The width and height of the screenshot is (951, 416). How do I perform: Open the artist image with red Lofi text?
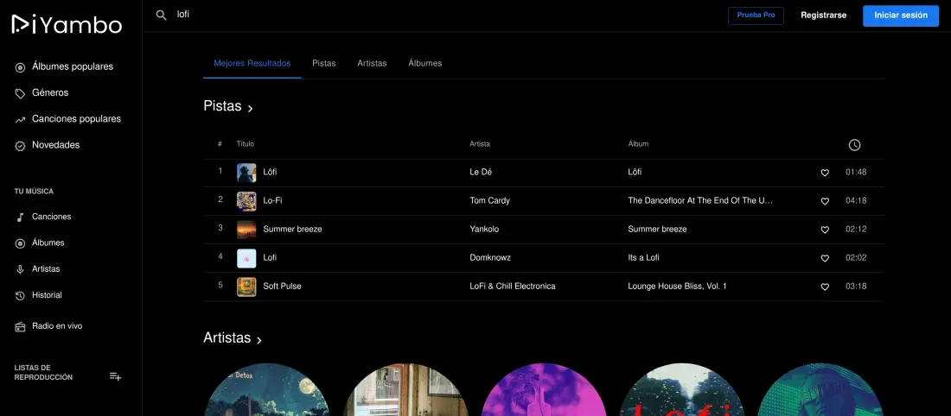pyautogui.click(x=682, y=389)
